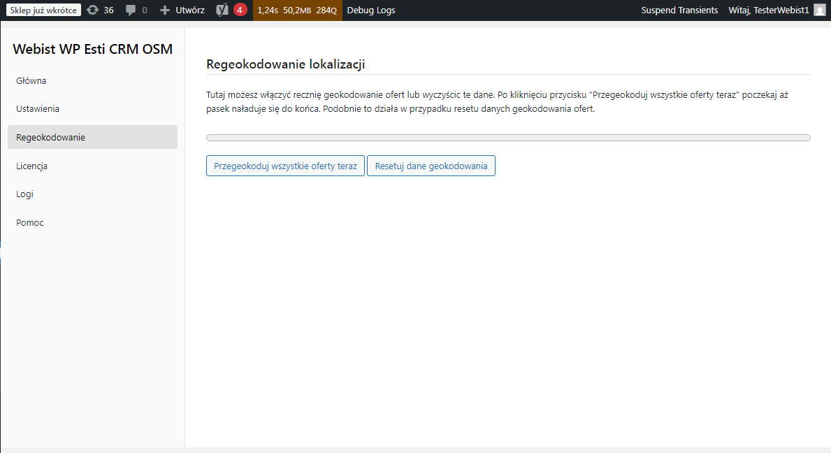This screenshot has width=831, height=453.
Task: Open the Yoast SEO icon menu
Action: point(222,10)
